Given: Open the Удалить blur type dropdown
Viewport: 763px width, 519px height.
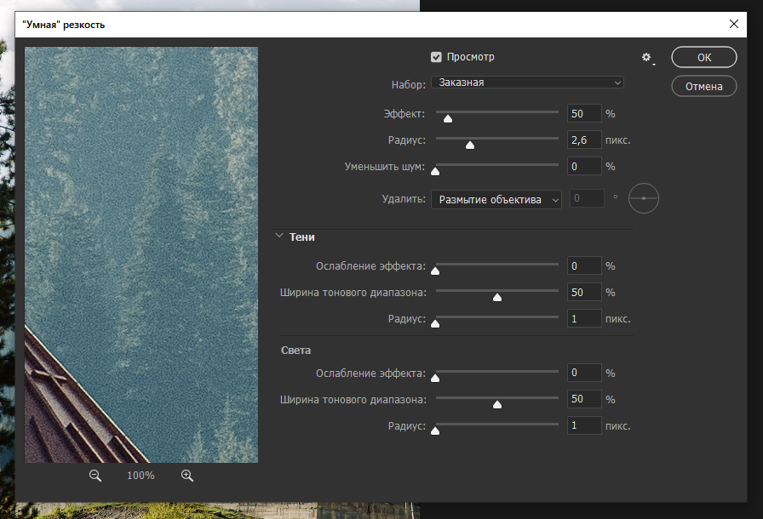Looking at the screenshot, I should pyautogui.click(x=496, y=199).
